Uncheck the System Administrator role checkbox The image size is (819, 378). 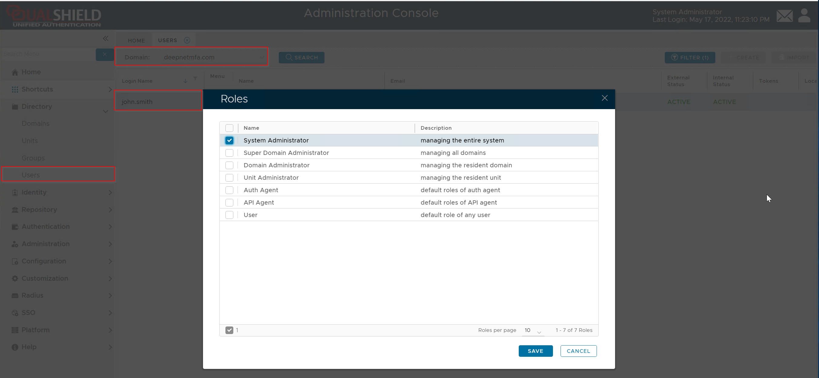(229, 140)
